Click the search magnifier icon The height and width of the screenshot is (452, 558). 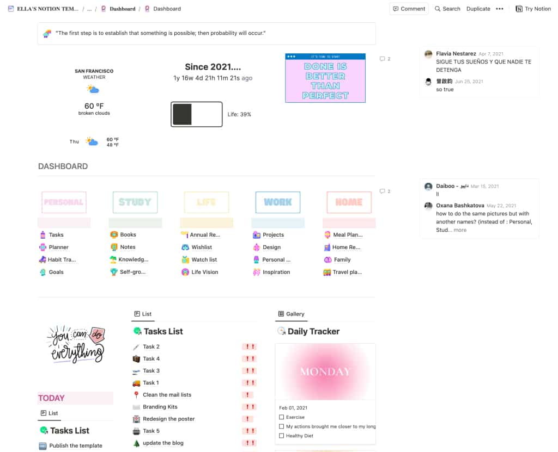(438, 9)
